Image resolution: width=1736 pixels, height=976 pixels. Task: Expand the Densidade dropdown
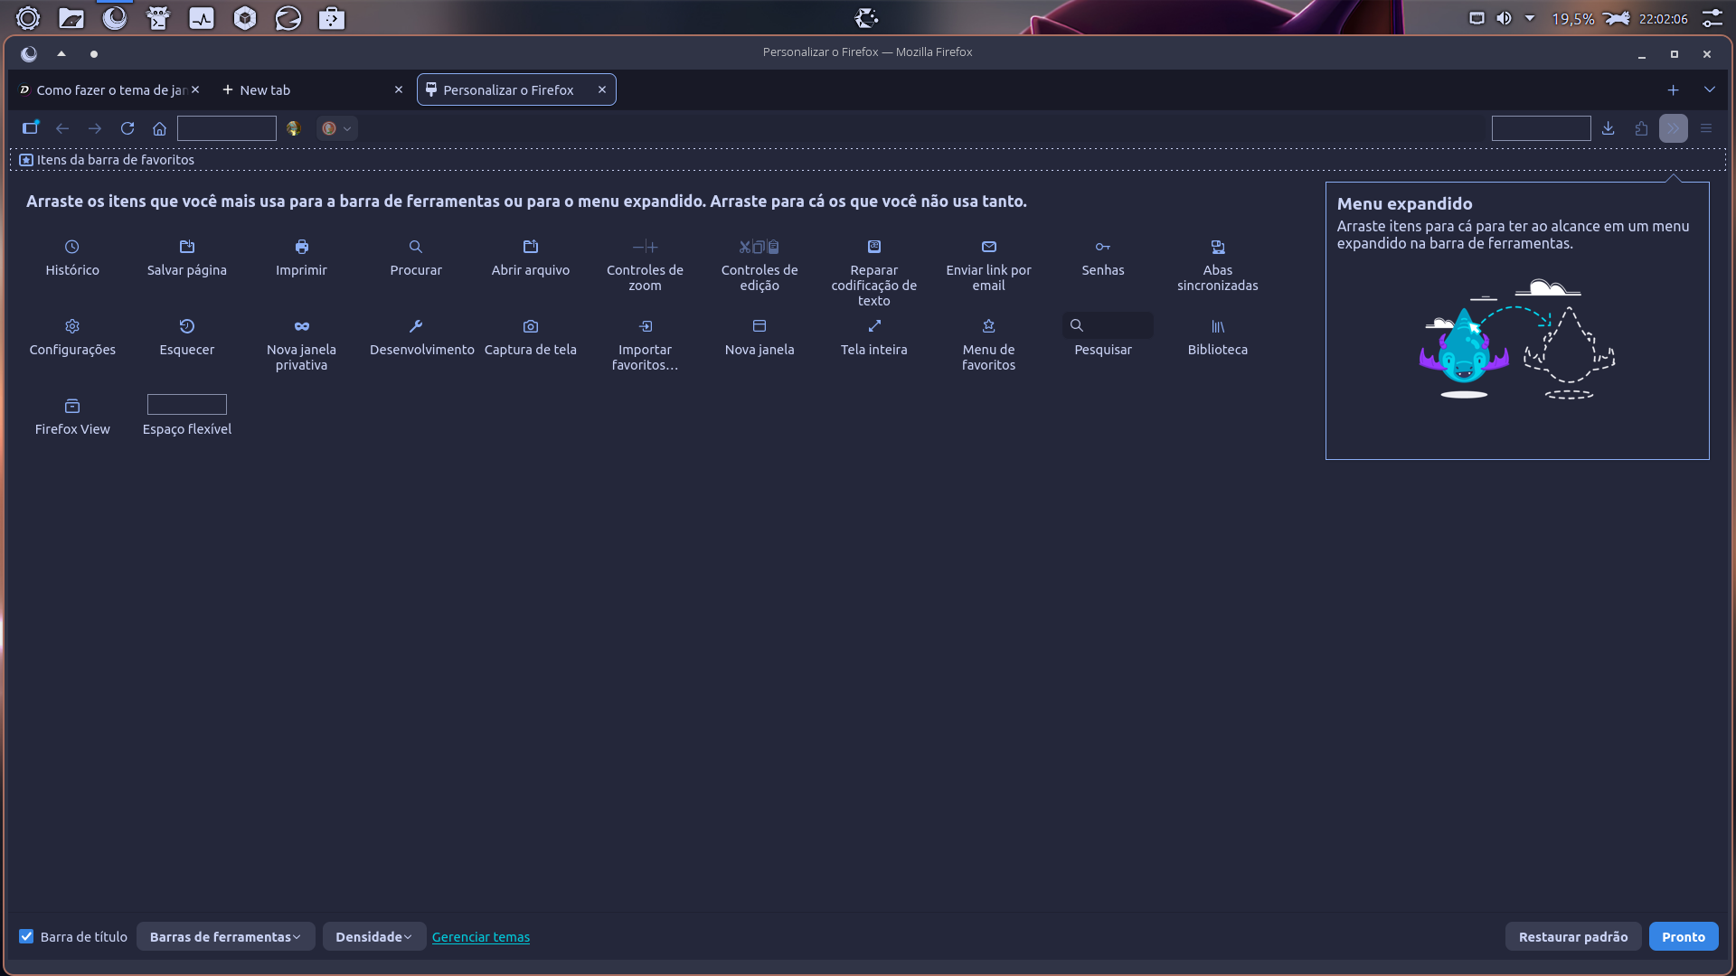373,936
